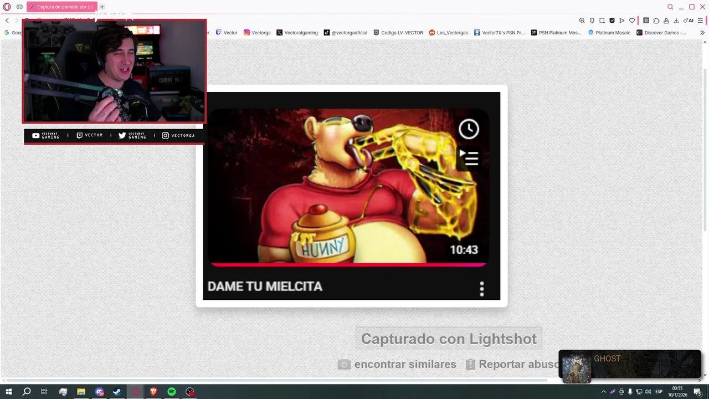Image resolution: width=709 pixels, height=399 pixels.
Task: Expand the hidden system tray icons
Action: 603,392
